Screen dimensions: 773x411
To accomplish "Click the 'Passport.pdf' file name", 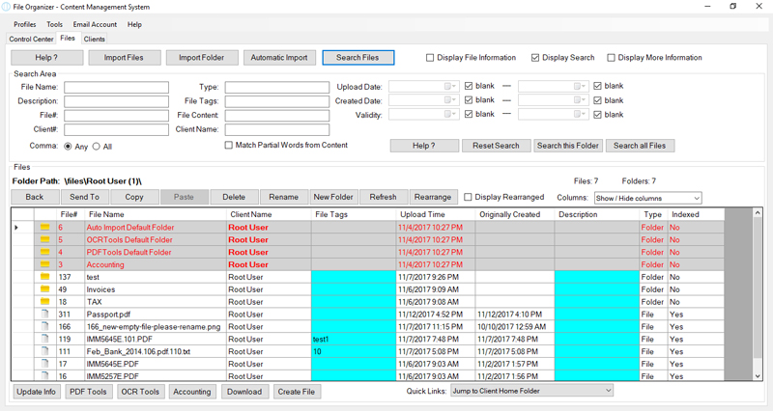I will point(108,314).
